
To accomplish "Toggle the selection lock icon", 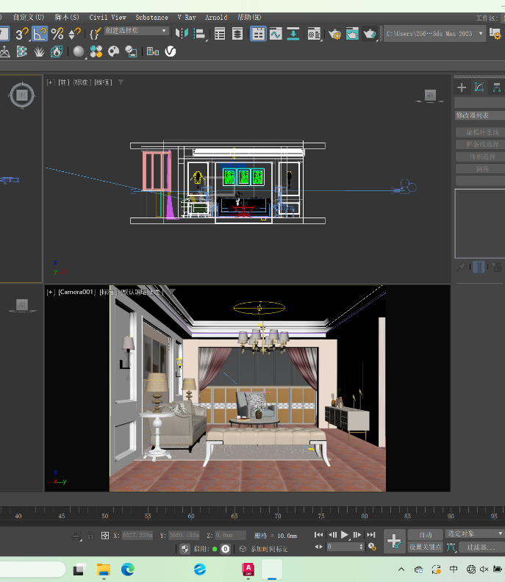I will pos(90,536).
